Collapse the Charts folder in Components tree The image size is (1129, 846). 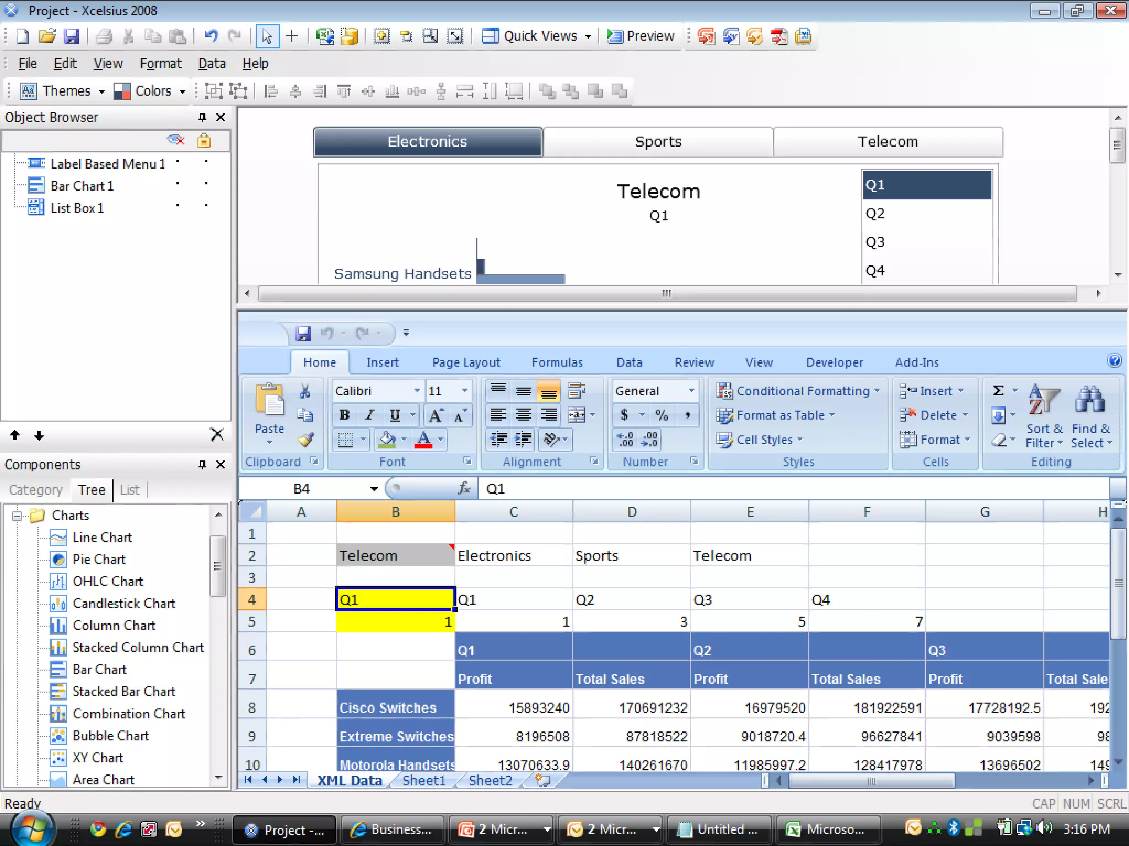point(17,516)
